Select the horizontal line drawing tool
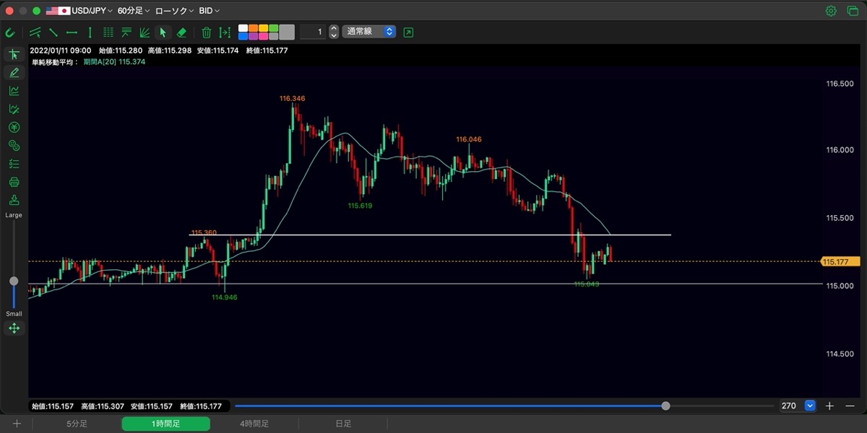867x433 pixels. 72,32
